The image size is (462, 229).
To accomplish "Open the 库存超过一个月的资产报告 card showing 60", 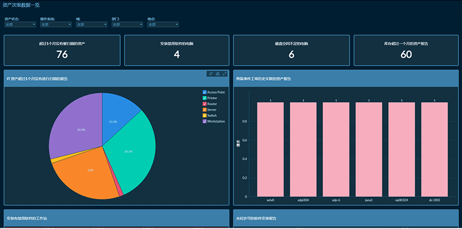I will tap(406, 51).
